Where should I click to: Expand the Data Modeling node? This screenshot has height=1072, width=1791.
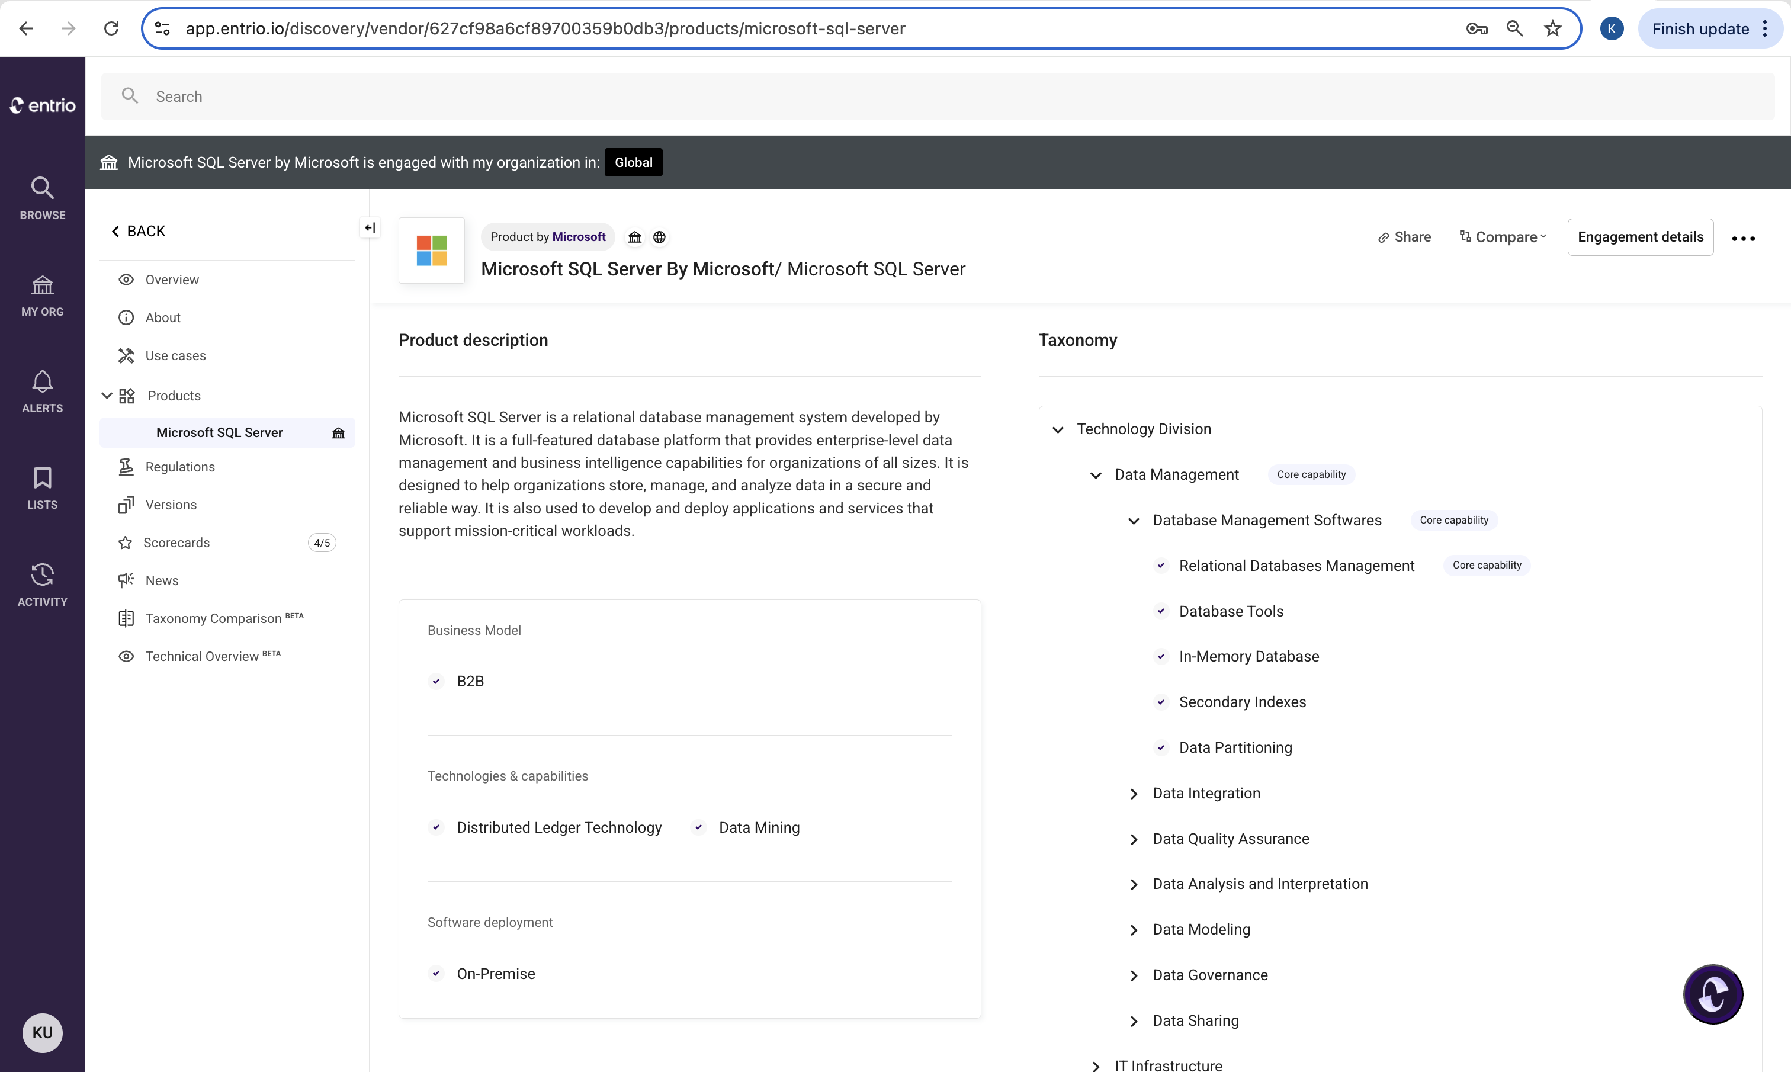point(1134,930)
